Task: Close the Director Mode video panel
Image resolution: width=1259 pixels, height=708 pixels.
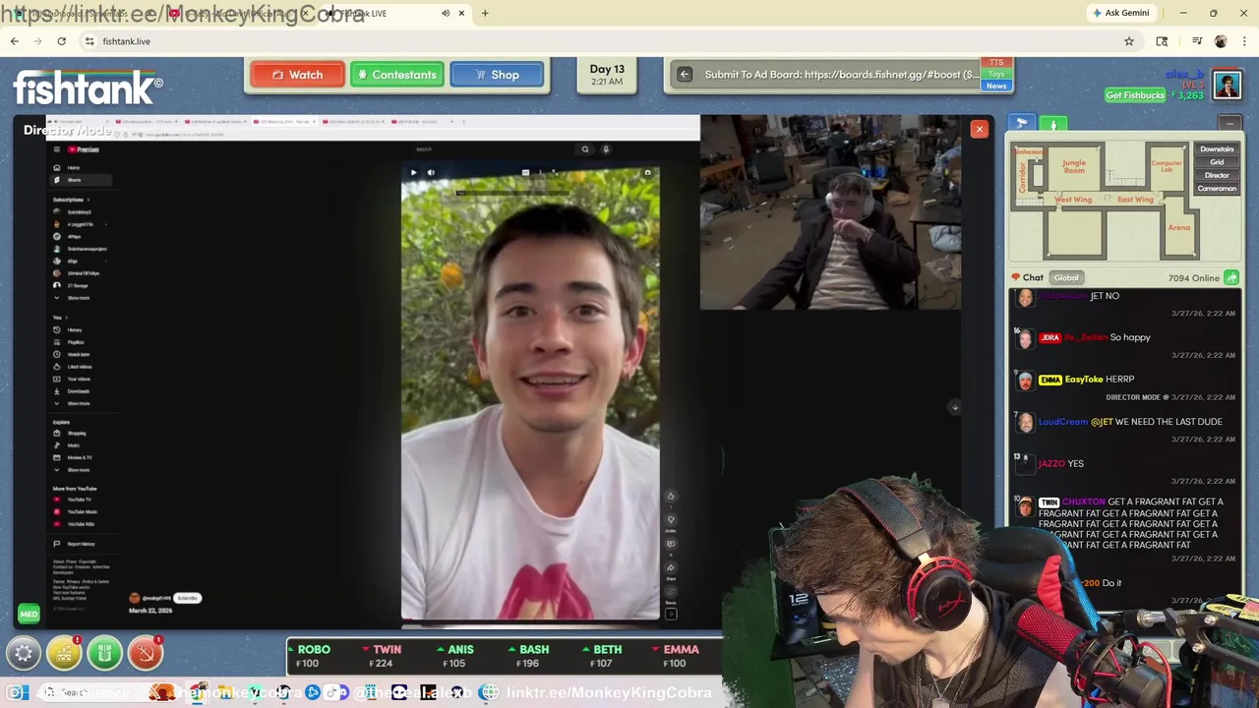Action: click(979, 129)
